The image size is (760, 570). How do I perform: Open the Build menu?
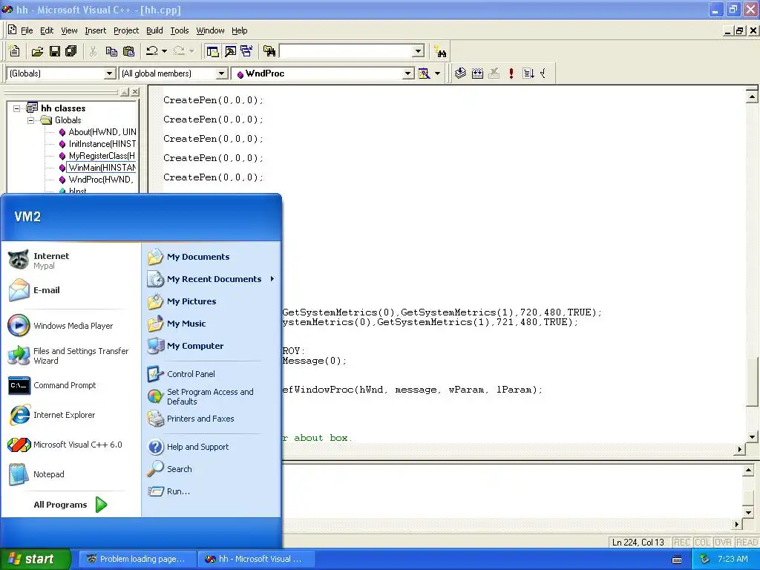(154, 30)
